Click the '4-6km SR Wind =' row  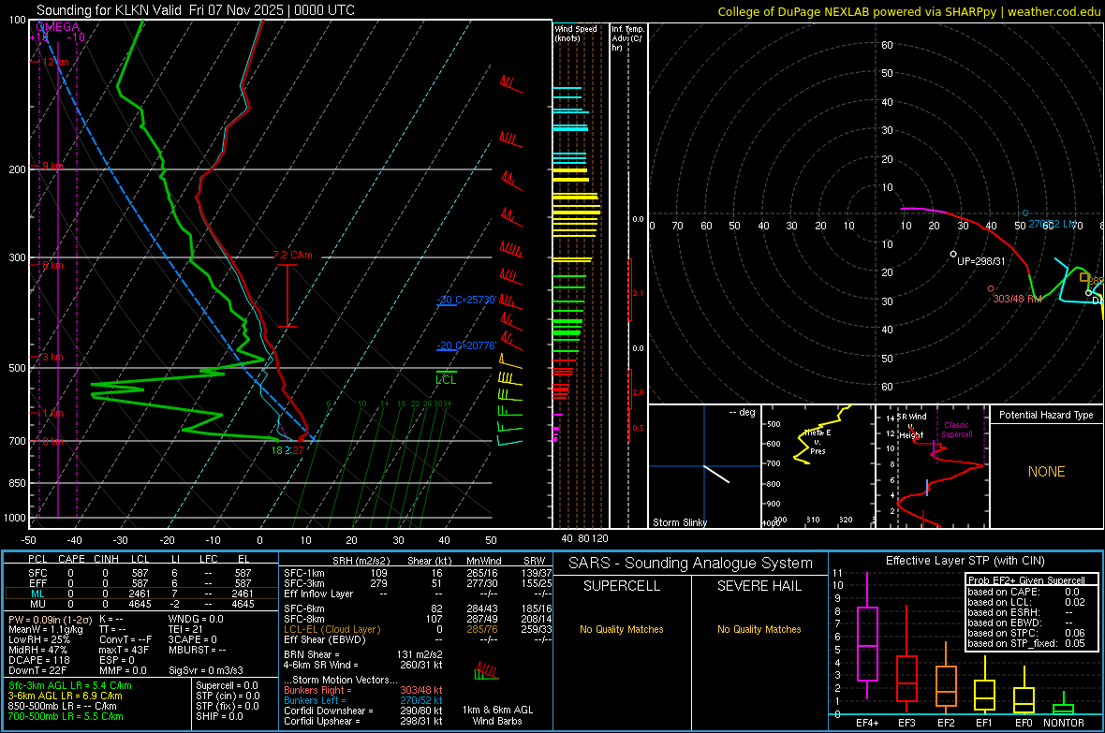coord(363,665)
